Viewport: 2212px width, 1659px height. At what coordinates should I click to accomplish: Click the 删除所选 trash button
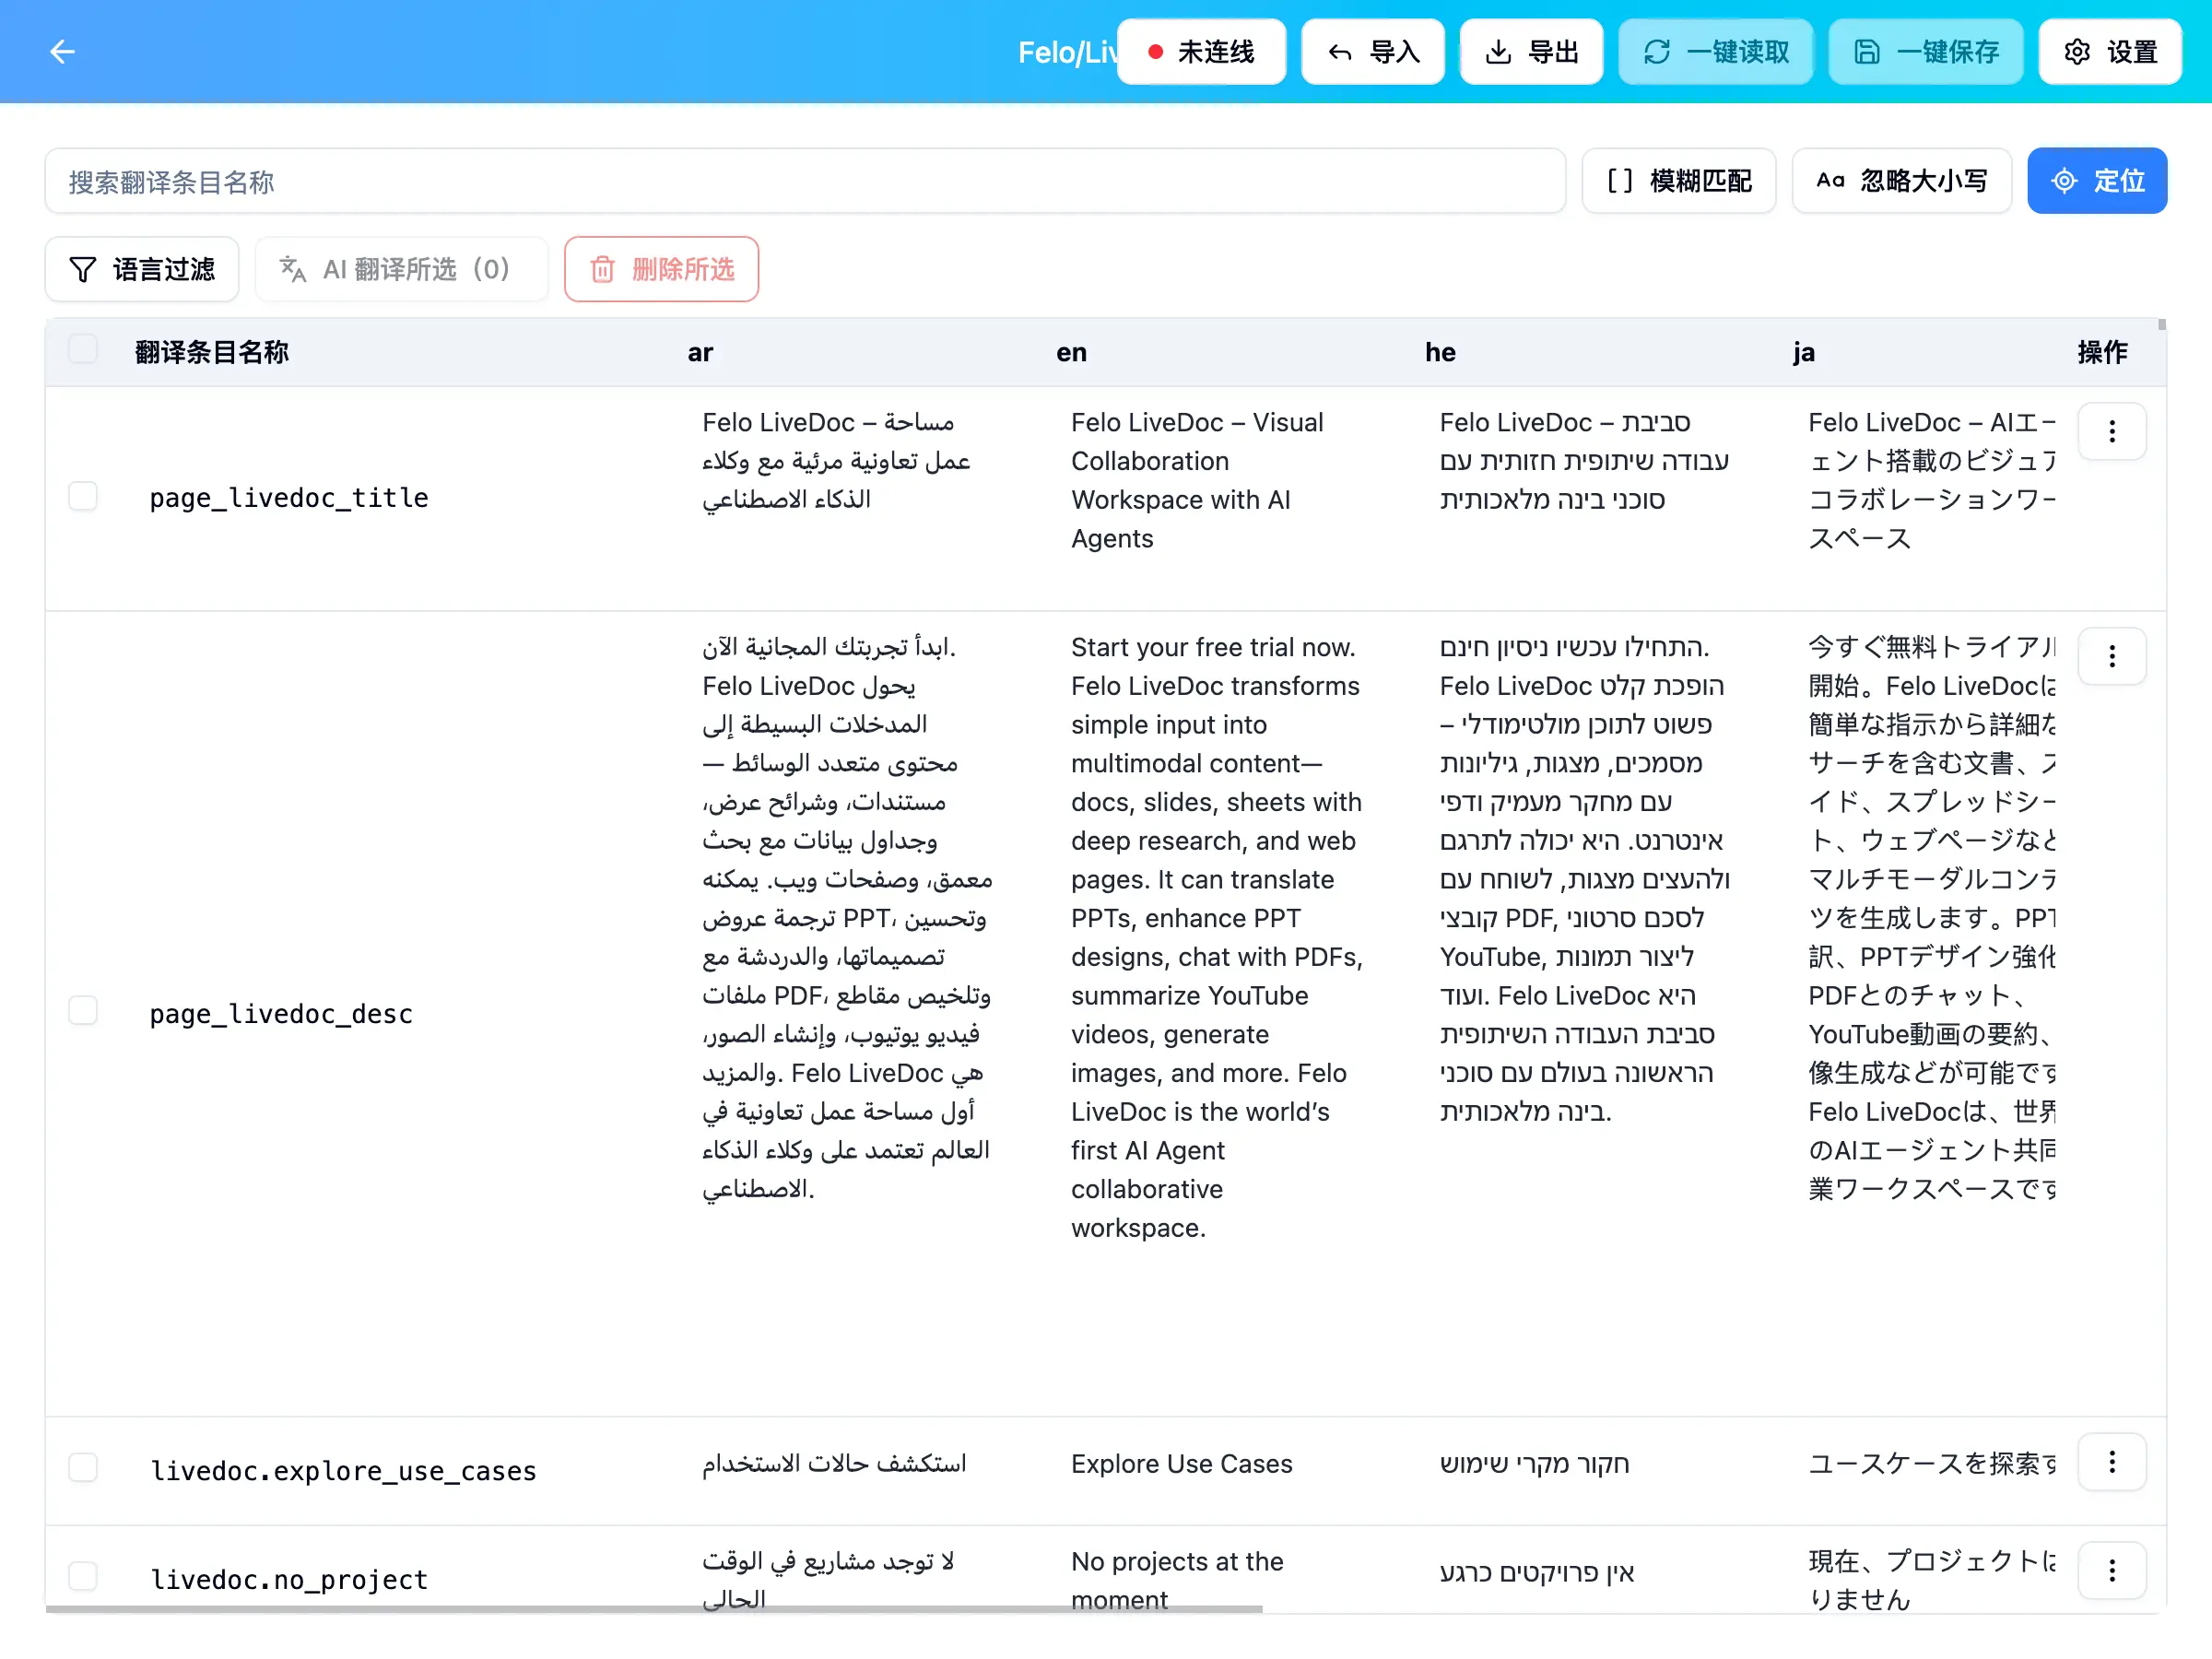tap(661, 269)
